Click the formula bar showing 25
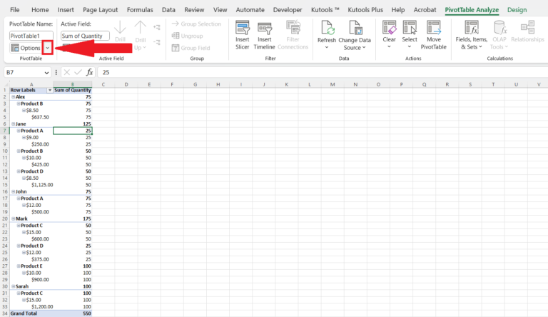 pos(324,72)
